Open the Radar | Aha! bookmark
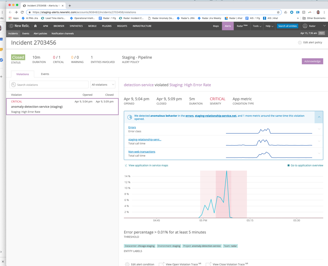This screenshot has width=328, height=266. (233, 18)
